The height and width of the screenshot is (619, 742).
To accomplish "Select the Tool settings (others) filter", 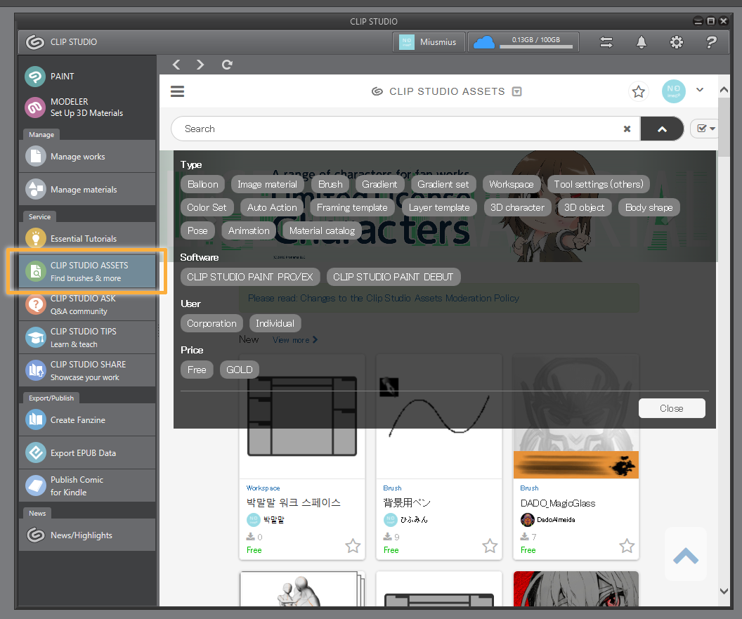I will pos(599,184).
